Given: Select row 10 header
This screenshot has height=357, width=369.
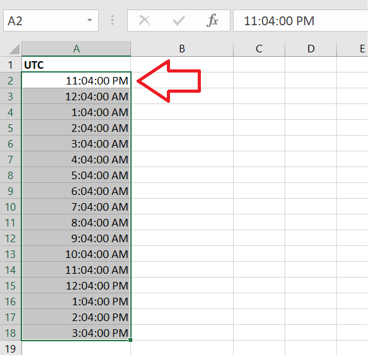Looking at the screenshot, I should click(x=11, y=206).
